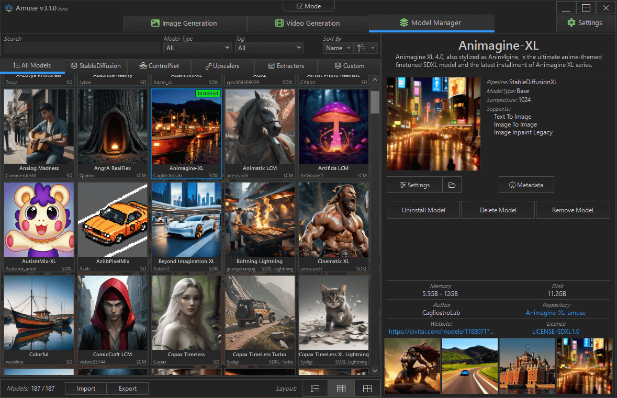Select the Copax TimeLess Turbo card

click(260, 320)
